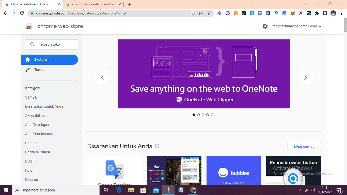
Task: Open the paper plane extension icon
Action: [x=260, y=13]
